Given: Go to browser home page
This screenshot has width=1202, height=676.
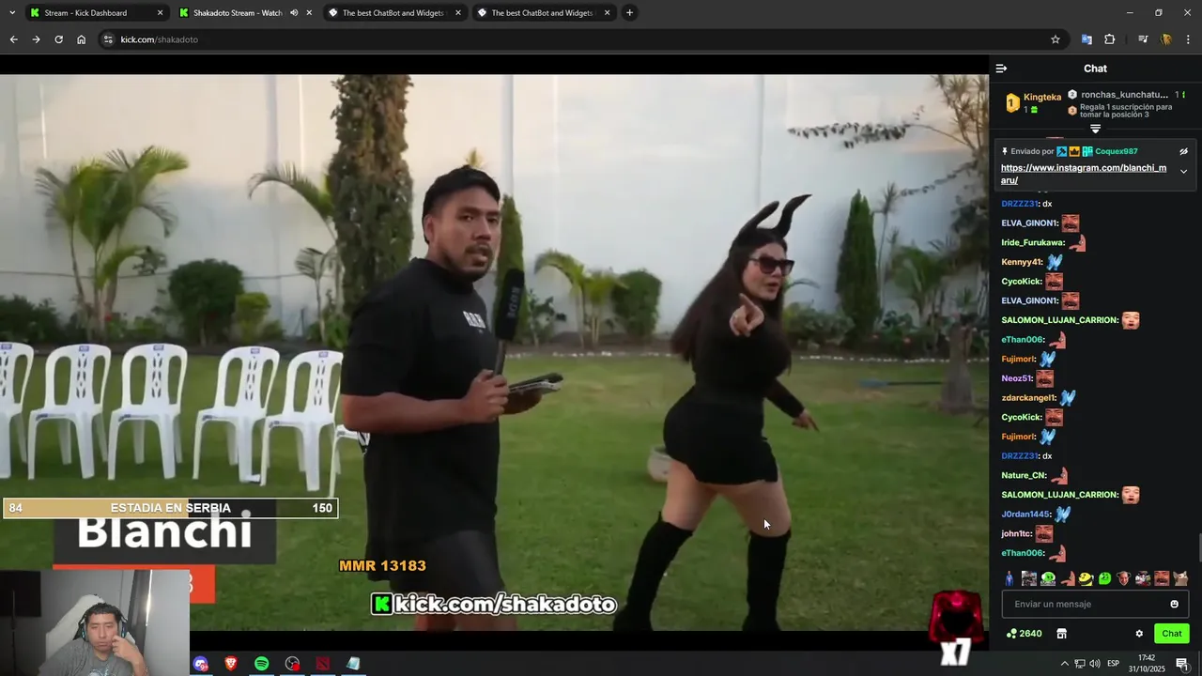Looking at the screenshot, I should click(81, 39).
